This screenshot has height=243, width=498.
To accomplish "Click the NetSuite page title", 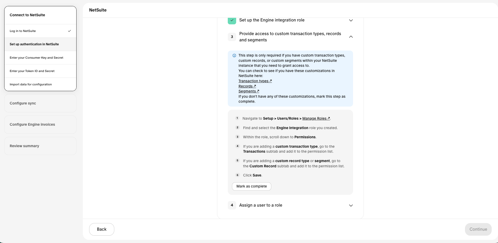I will click(98, 10).
